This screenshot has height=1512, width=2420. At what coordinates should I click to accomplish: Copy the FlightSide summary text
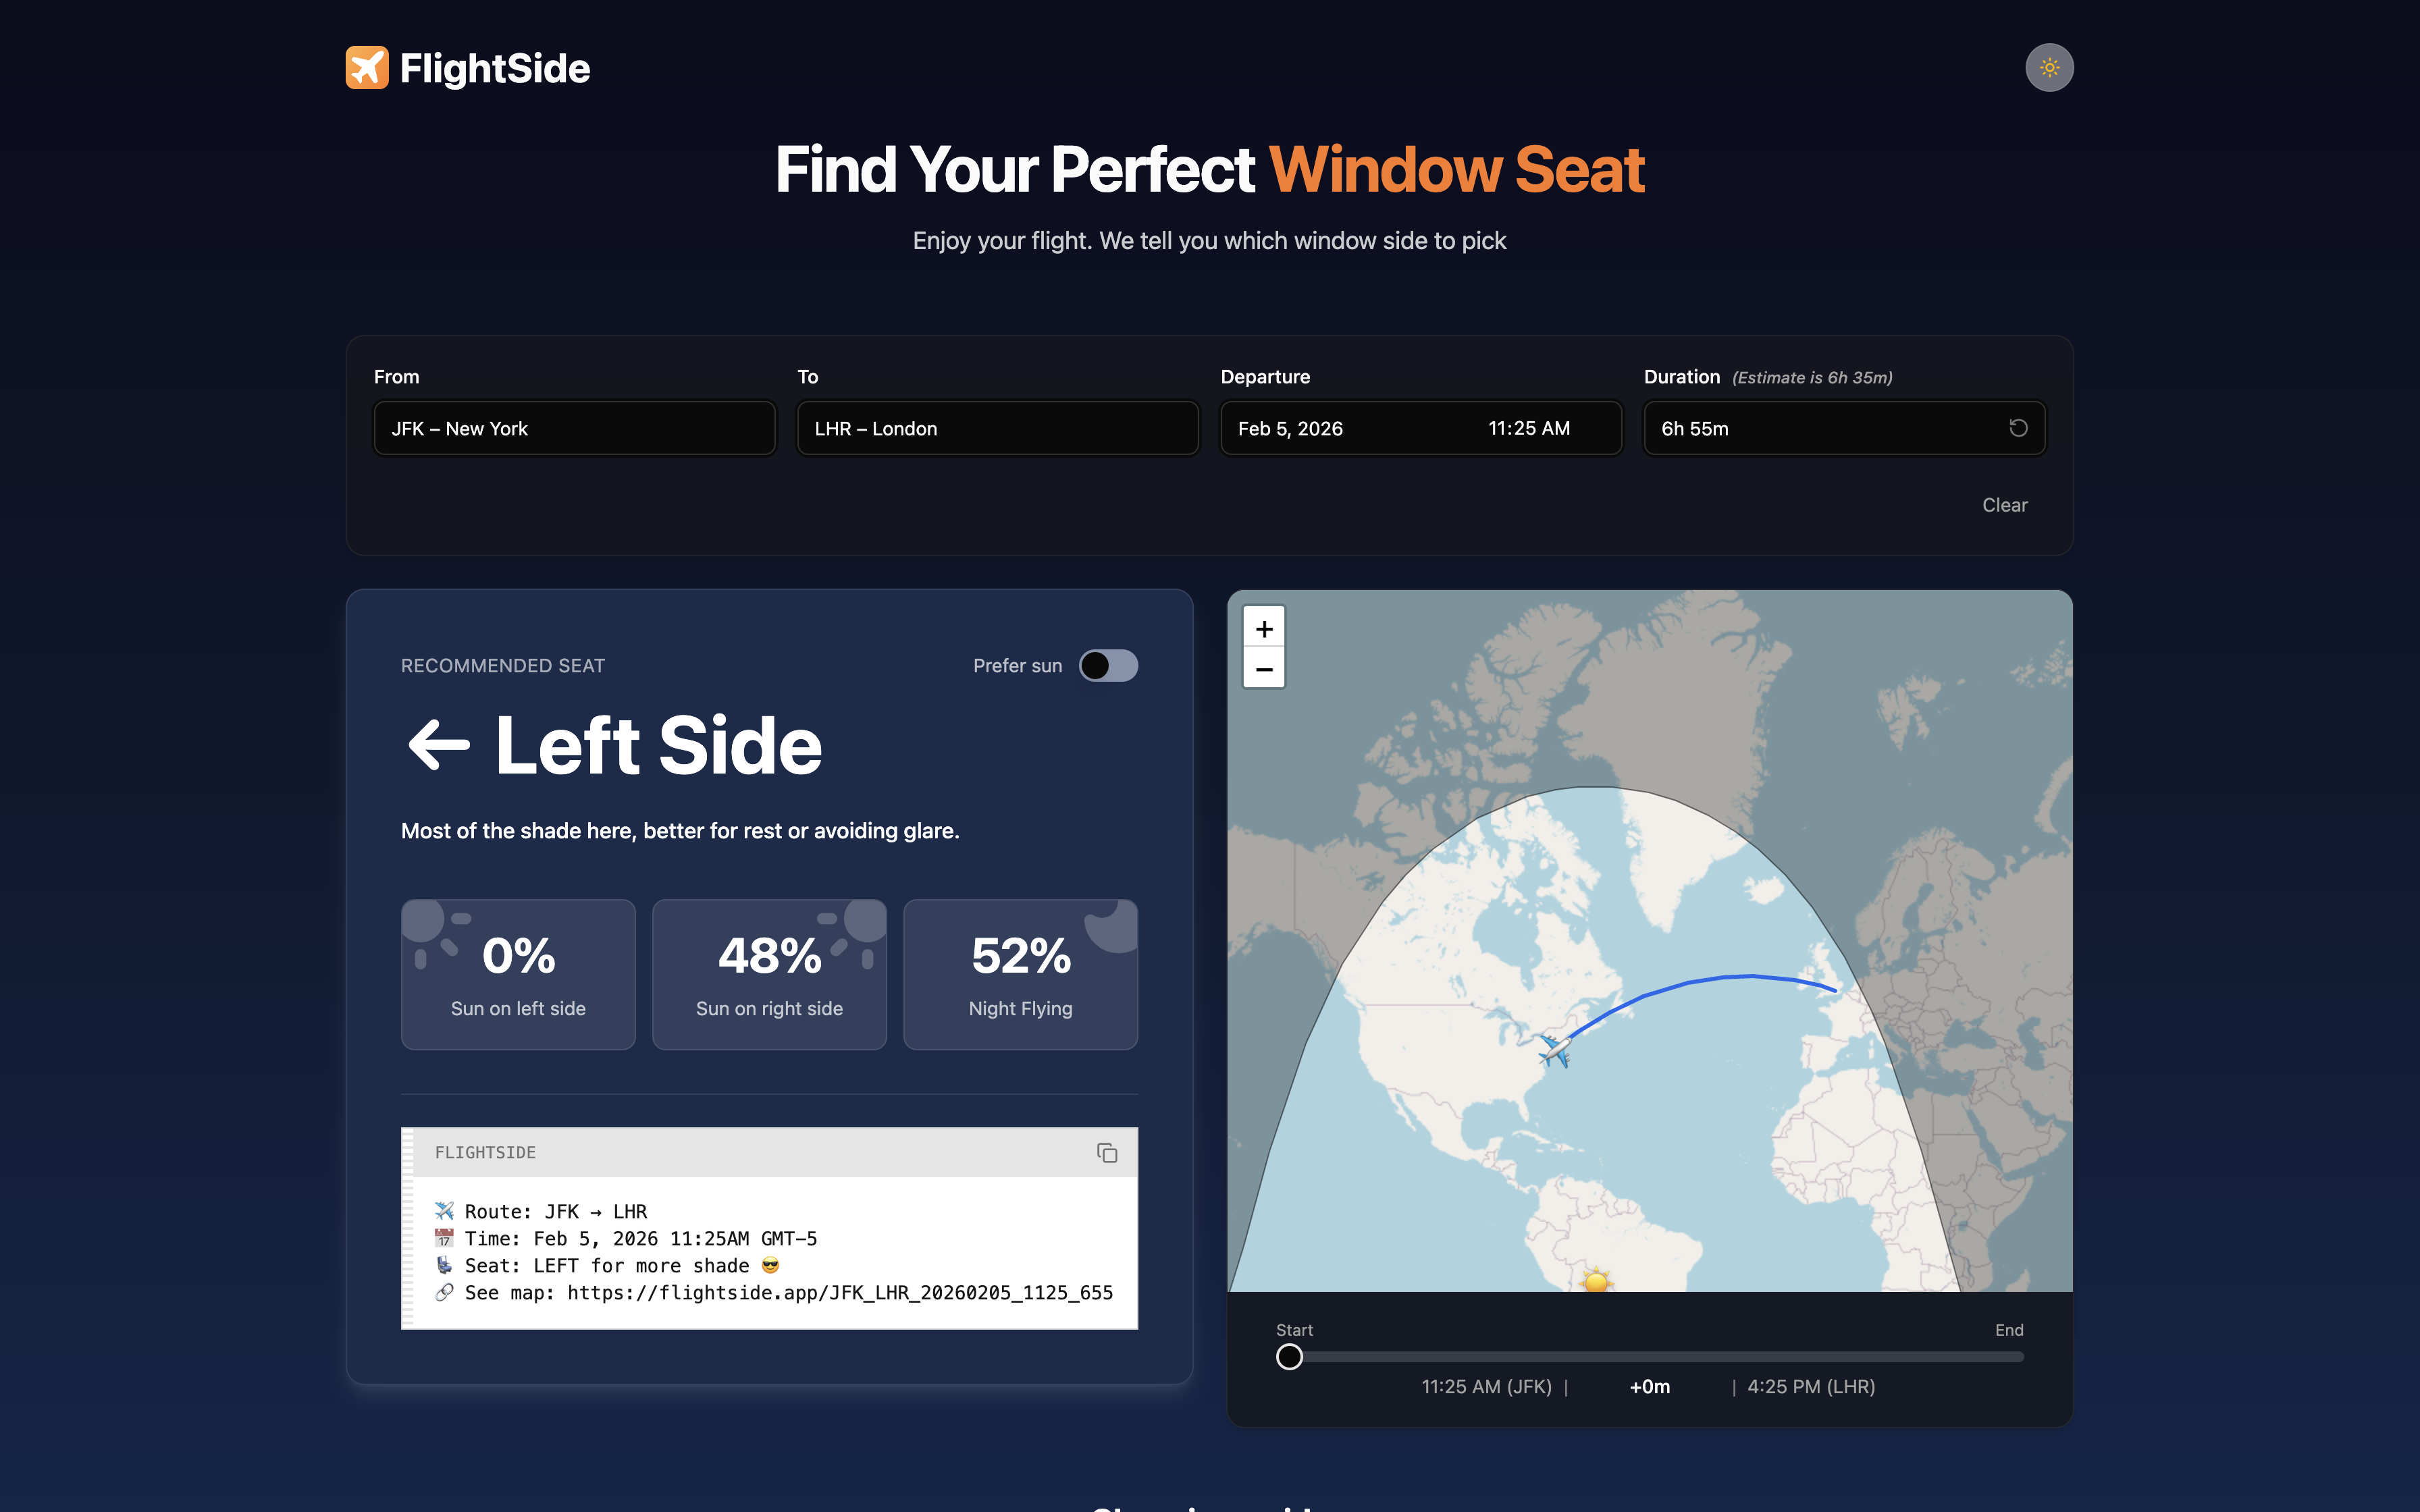[x=1106, y=1153]
